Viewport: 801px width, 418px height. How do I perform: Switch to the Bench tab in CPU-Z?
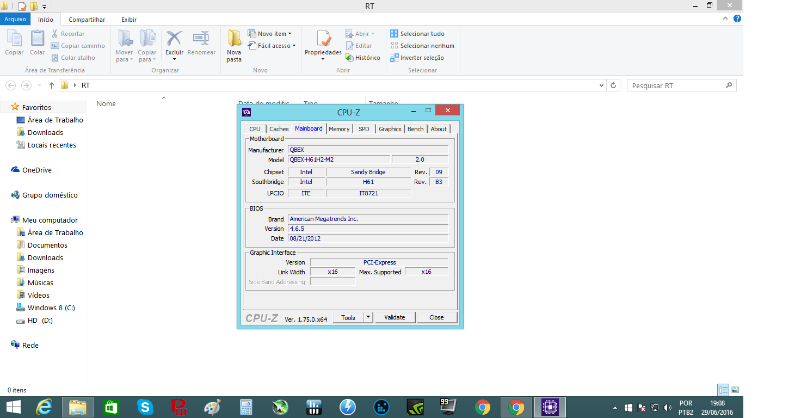click(x=415, y=129)
